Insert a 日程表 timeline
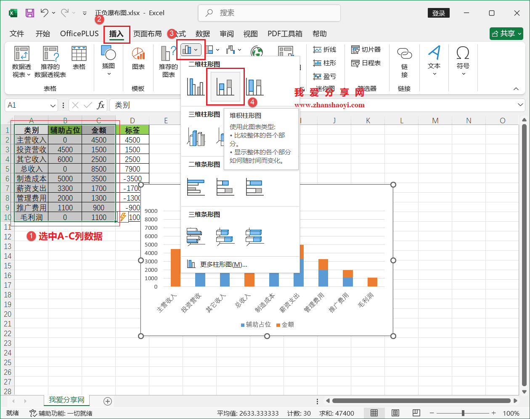 [x=366, y=63]
